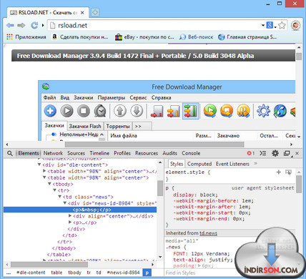The width and height of the screenshot is (306, 279).
Task: Open DevTools gear settings icon
Action: pyautogui.click(x=275, y=153)
